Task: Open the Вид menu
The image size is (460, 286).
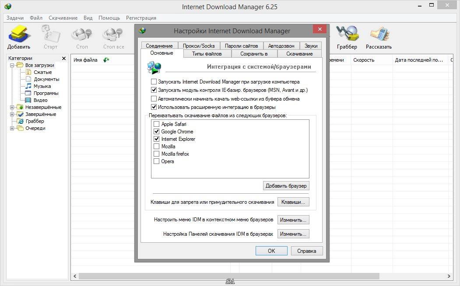Action: click(x=88, y=18)
